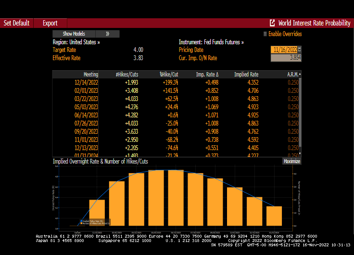Open the Export menu

[x=50, y=23]
